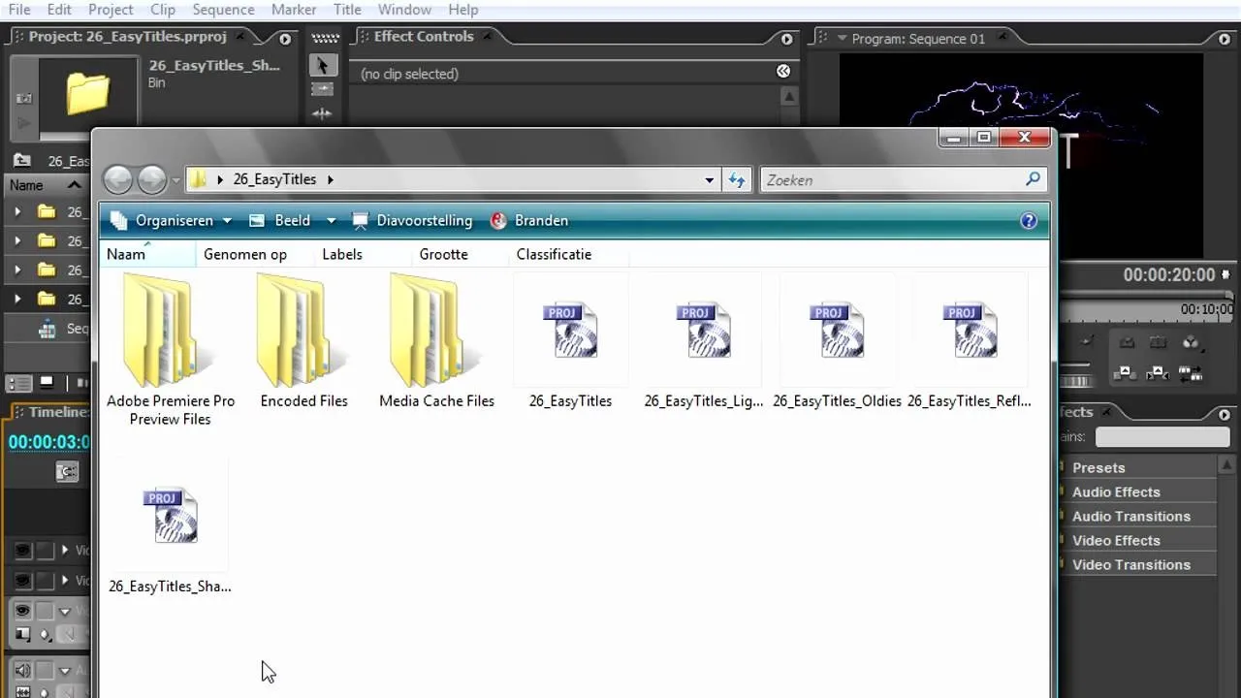This screenshot has width=1241, height=698.
Task: Sort files by Grootte column
Action: click(x=444, y=254)
